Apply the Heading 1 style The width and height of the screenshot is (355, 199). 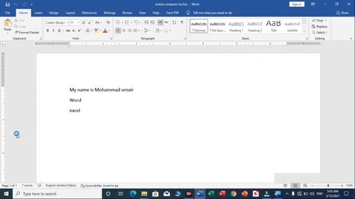(x=236, y=26)
